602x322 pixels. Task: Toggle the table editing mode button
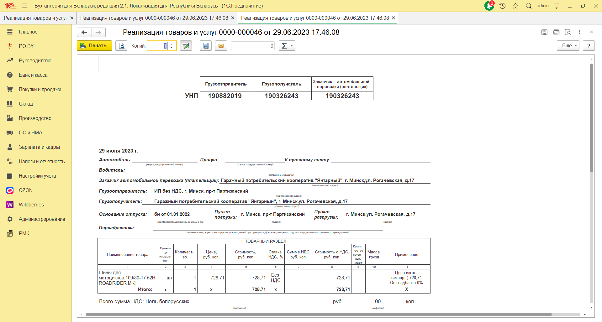click(x=186, y=46)
